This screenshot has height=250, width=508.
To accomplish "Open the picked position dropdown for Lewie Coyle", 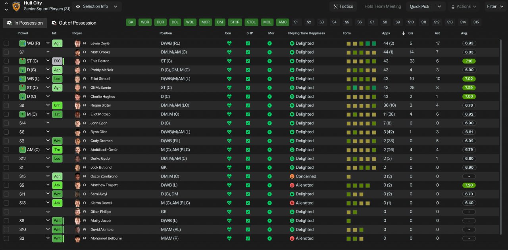I will tap(48, 43).
